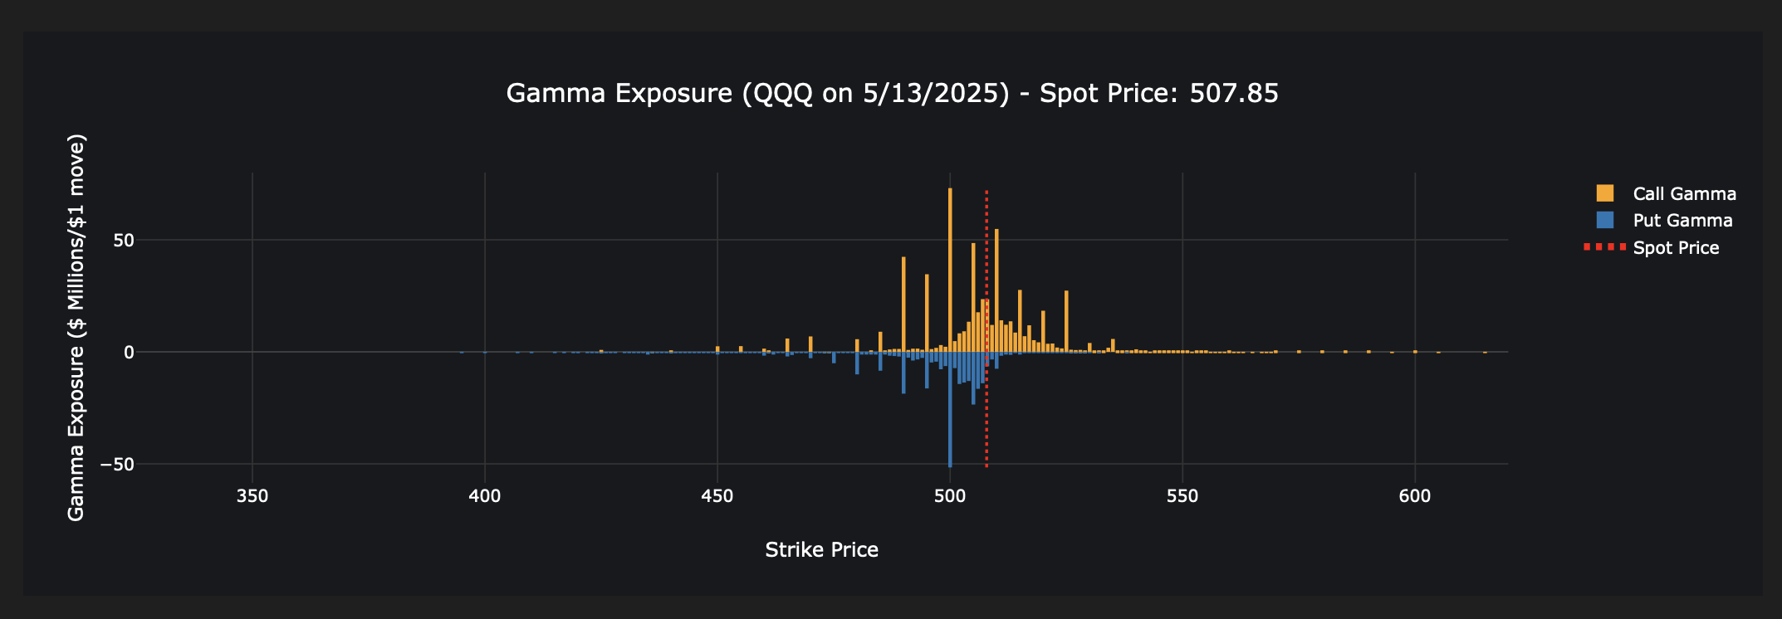Click the 50 y-axis tick label
Screen dimensions: 1782x619
pos(123,241)
